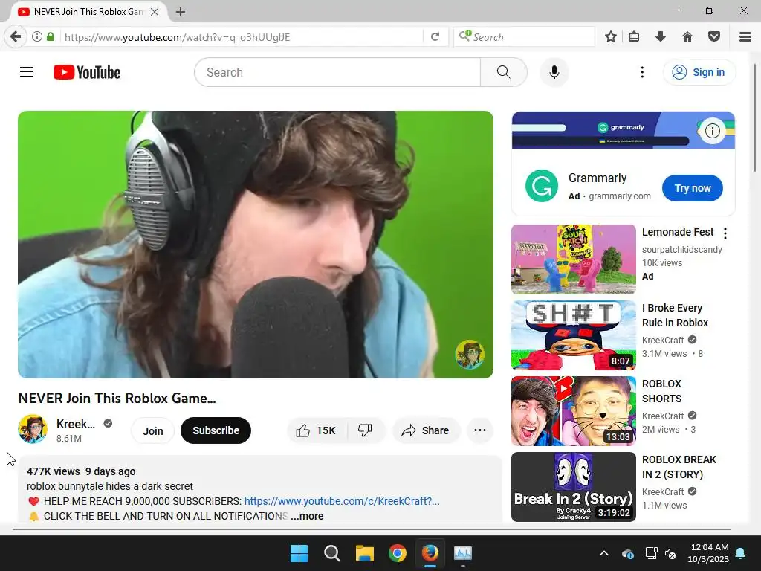The width and height of the screenshot is (761, 571).
Task: Open ROBLOX SHORTS video thumbnail
Action: pos(573,410)
